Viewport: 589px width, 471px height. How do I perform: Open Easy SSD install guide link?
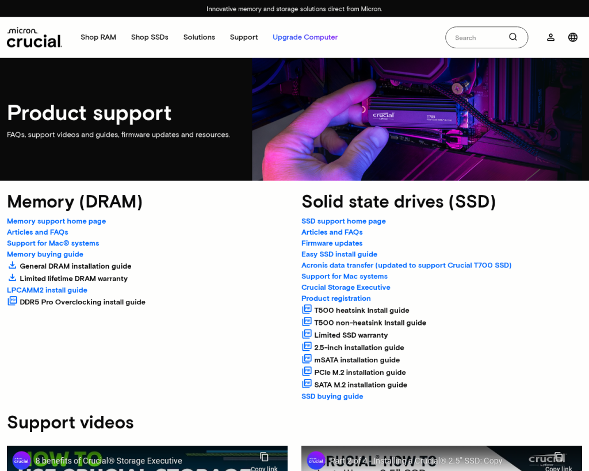click(x=339, y=254)
